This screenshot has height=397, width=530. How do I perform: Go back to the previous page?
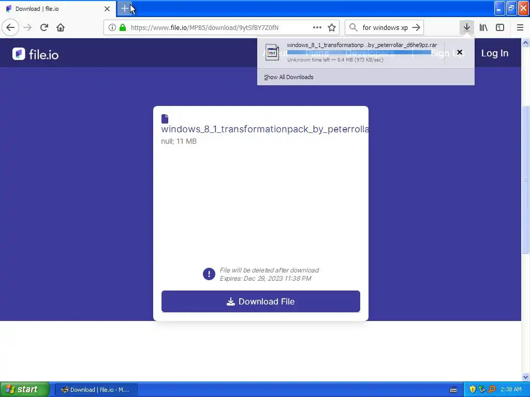[x=10, y=27]
